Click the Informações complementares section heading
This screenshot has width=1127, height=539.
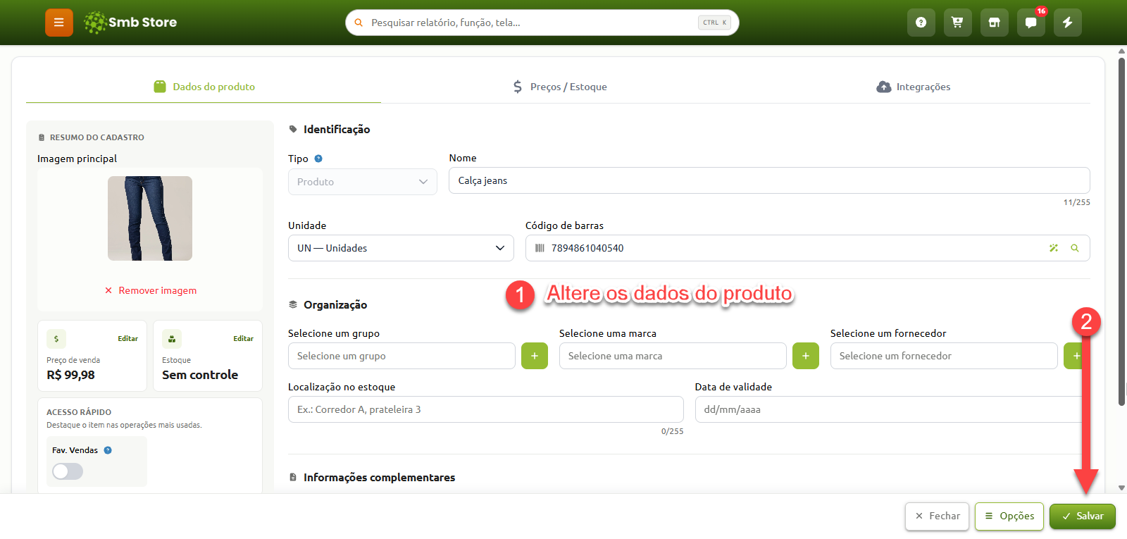[x=379, y=478]
